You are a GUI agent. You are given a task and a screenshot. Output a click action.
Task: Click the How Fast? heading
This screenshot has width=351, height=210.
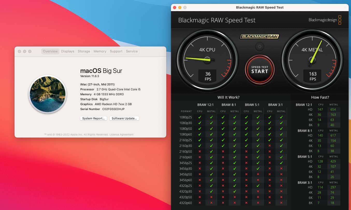coord(320,97)
